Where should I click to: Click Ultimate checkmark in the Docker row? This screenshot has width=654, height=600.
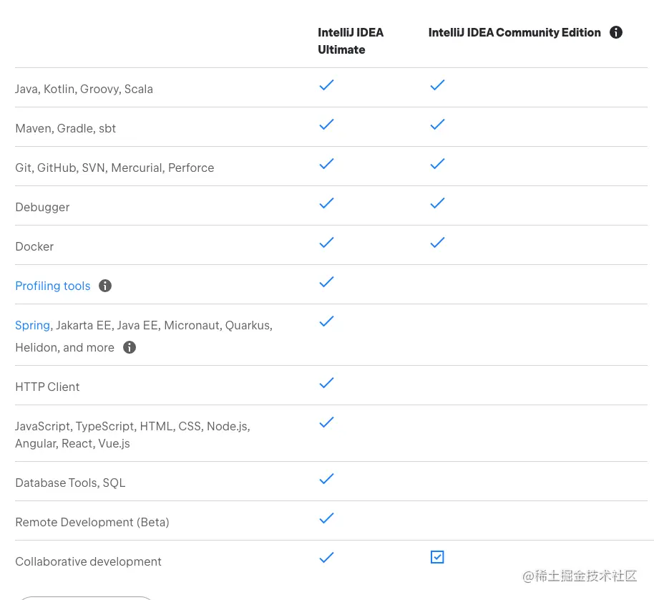coord(326,243)
